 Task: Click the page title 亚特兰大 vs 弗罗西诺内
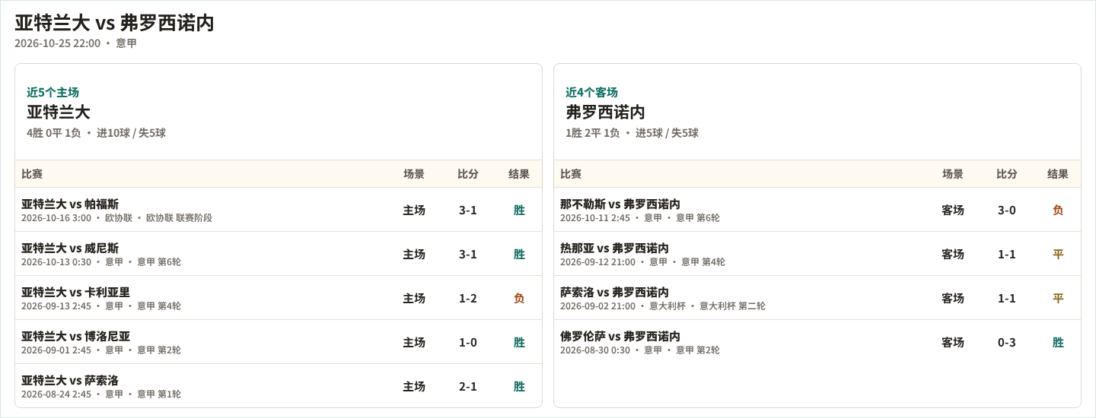(x=114, y=23)
